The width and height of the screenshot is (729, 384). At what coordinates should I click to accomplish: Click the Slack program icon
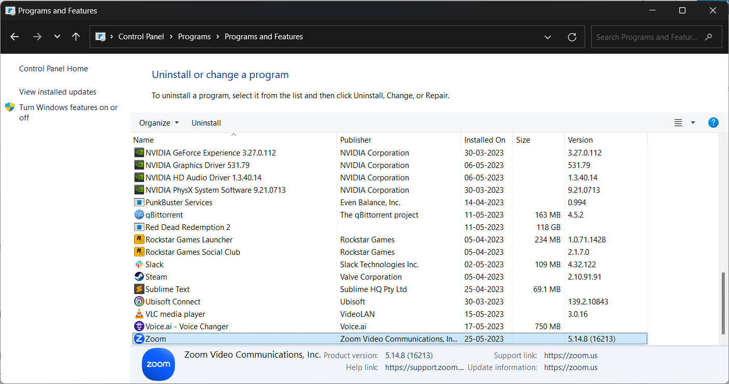pyautogui.click(x=139, y=265)
